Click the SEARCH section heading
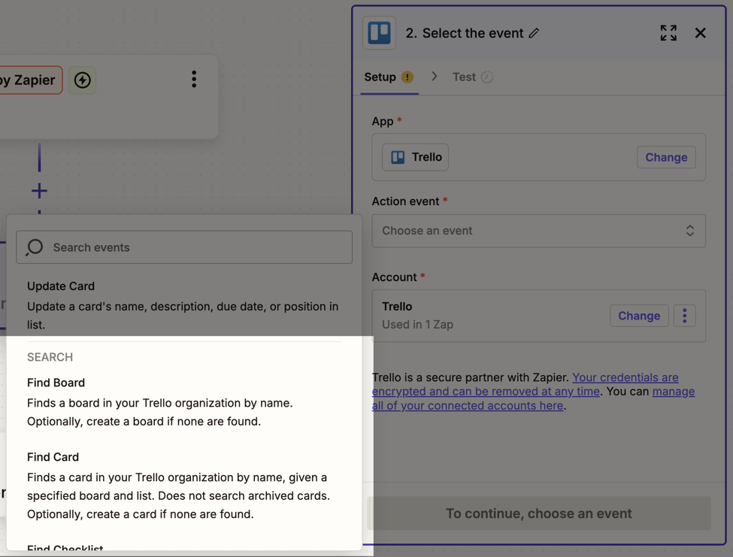The image size is (733, 557). 50,357
